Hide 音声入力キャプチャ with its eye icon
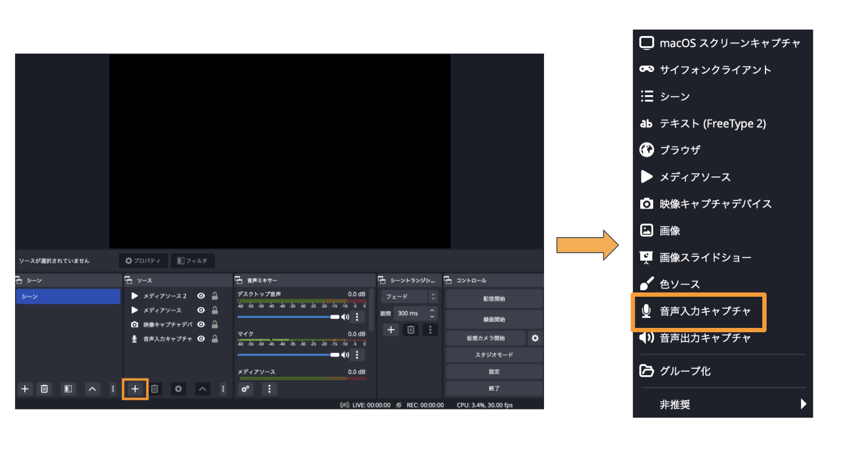844x458 pixels. tap(201, 339)
